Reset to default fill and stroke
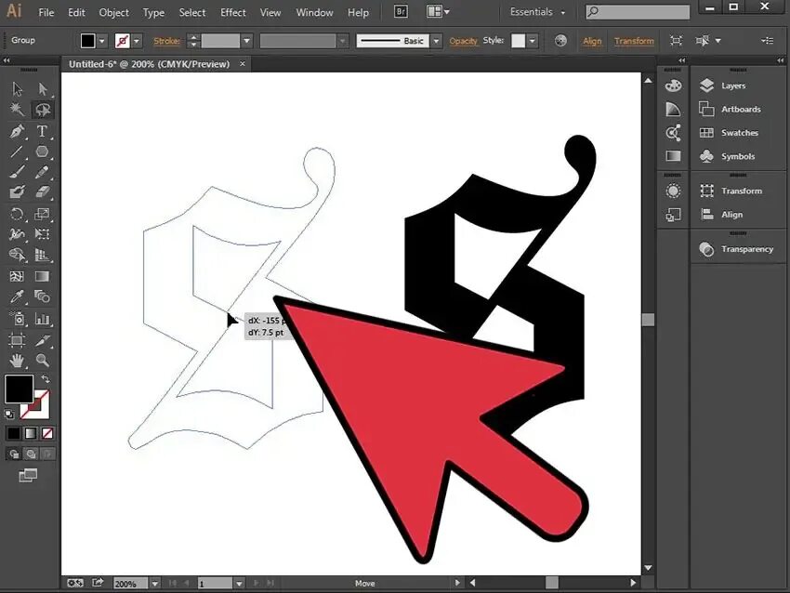 pos(9,415)
